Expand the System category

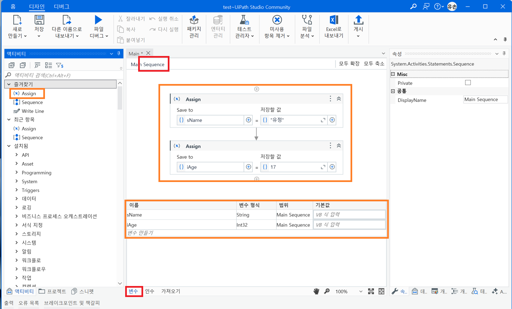[x=17, y=181]
